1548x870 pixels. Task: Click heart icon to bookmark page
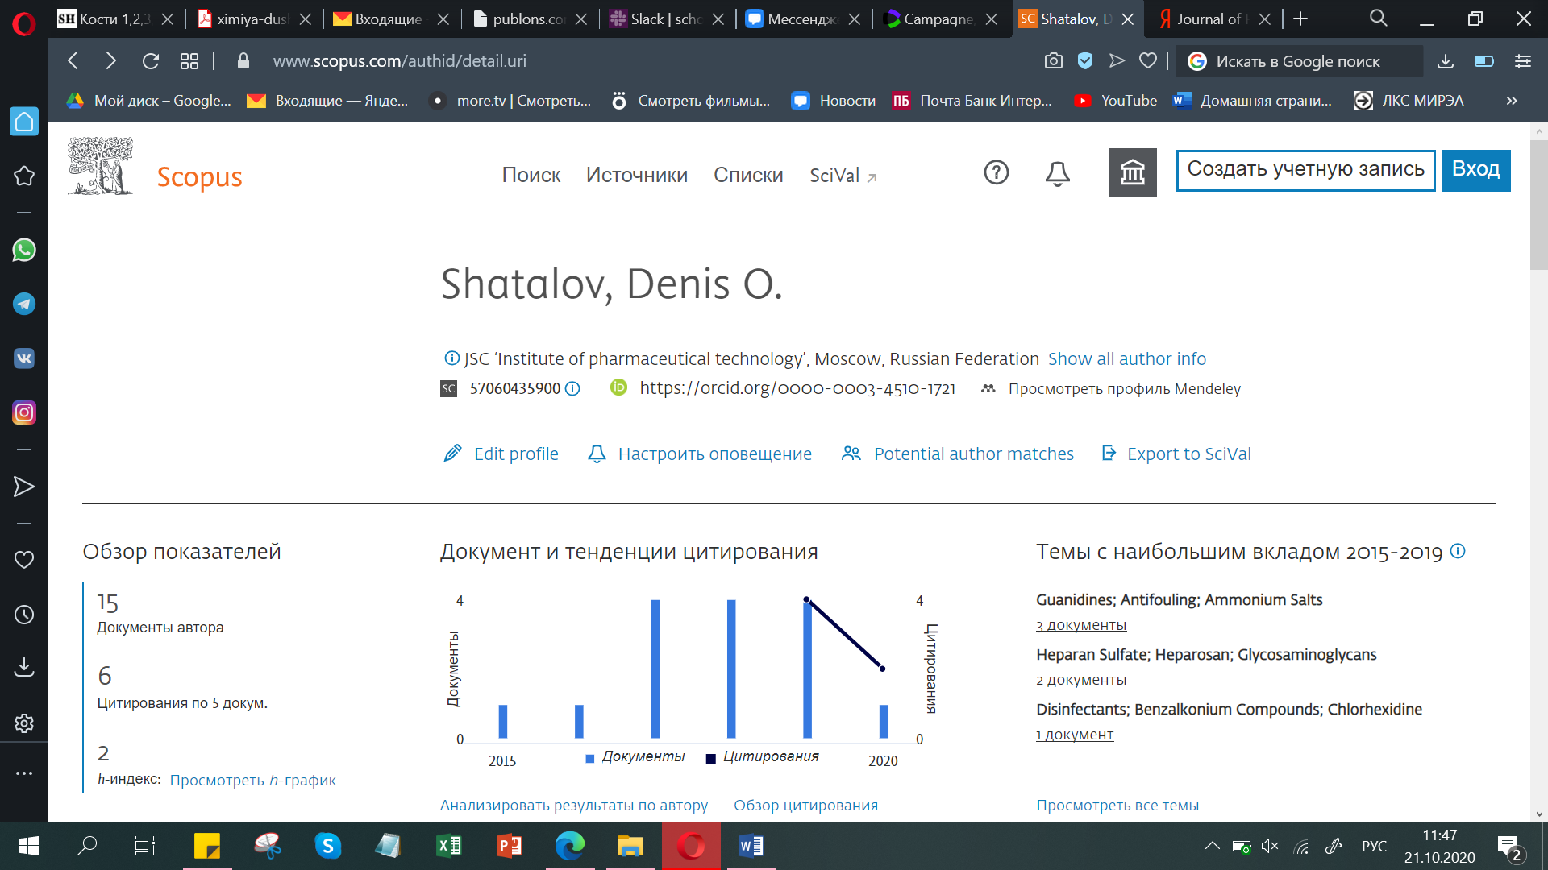tap(1148, 61)
